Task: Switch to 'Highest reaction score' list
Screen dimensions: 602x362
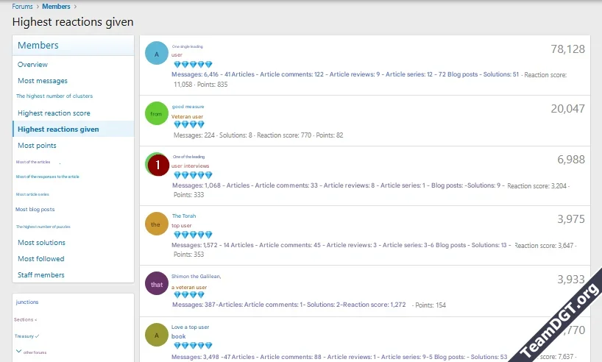Action: [54, 113]
